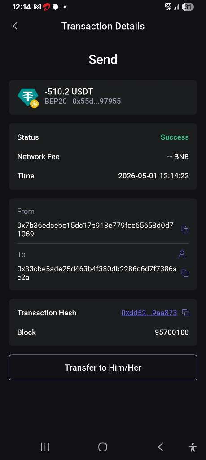This screenshot has height=460, width=206.
Task: Copy the To wallet address
Action: (x=184, y=273)
